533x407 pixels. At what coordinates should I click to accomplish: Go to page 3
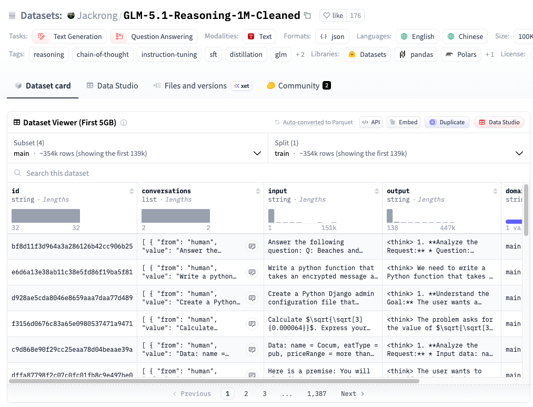265,393
